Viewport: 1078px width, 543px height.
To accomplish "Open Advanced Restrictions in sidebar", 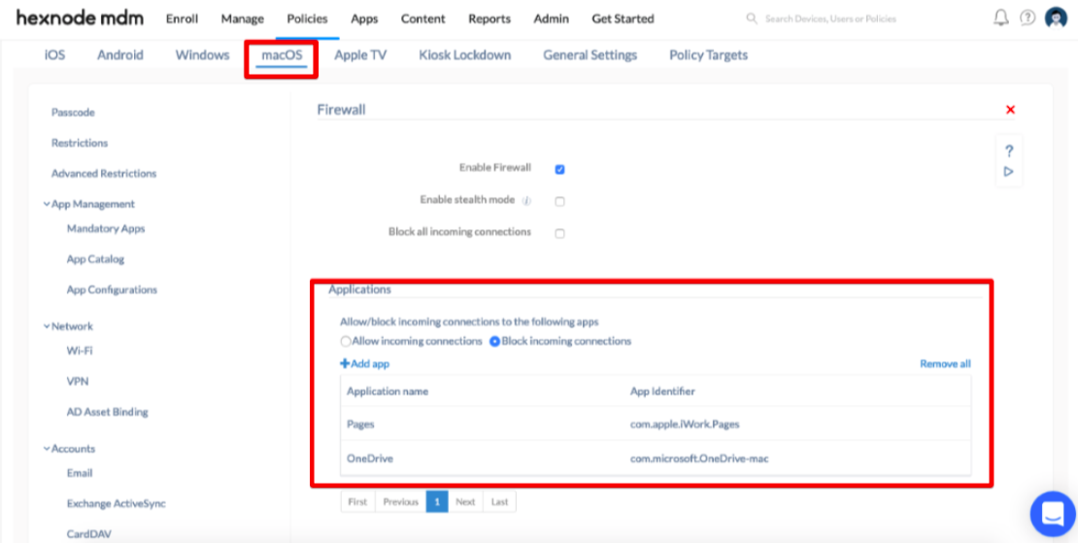I will [104, 174].
